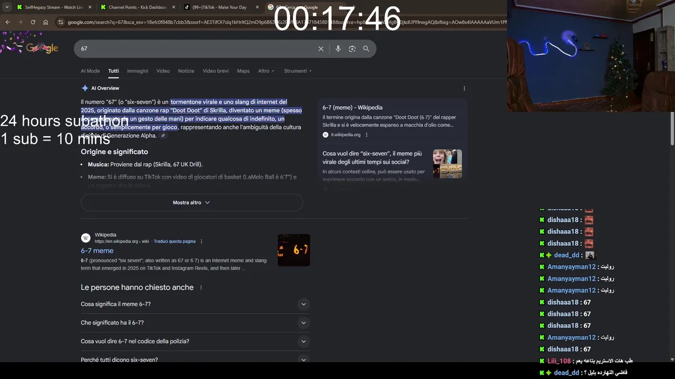Open search by image camera icon
Screen dimensions: 675x379
352,48
